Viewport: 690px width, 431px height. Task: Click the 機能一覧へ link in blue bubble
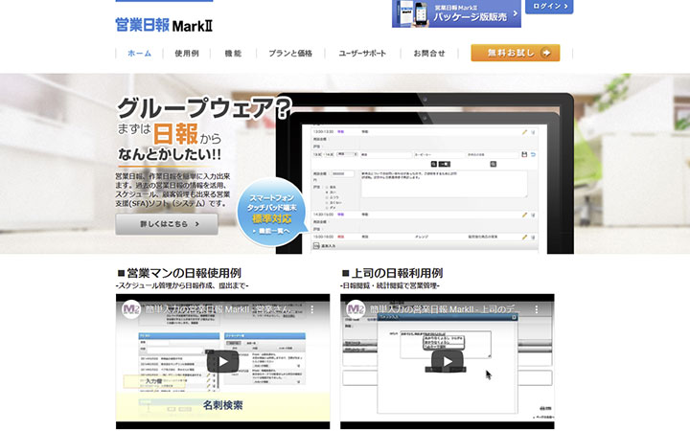coord(271,231)
